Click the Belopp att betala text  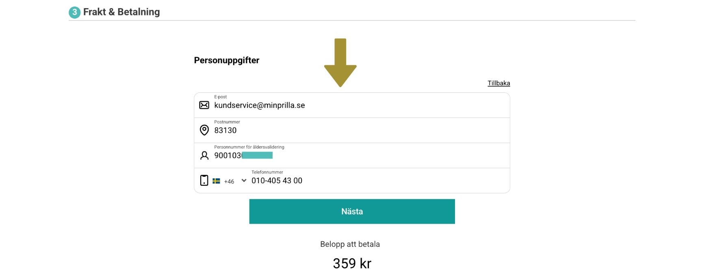pyautogui.click(x=350, y=244)
